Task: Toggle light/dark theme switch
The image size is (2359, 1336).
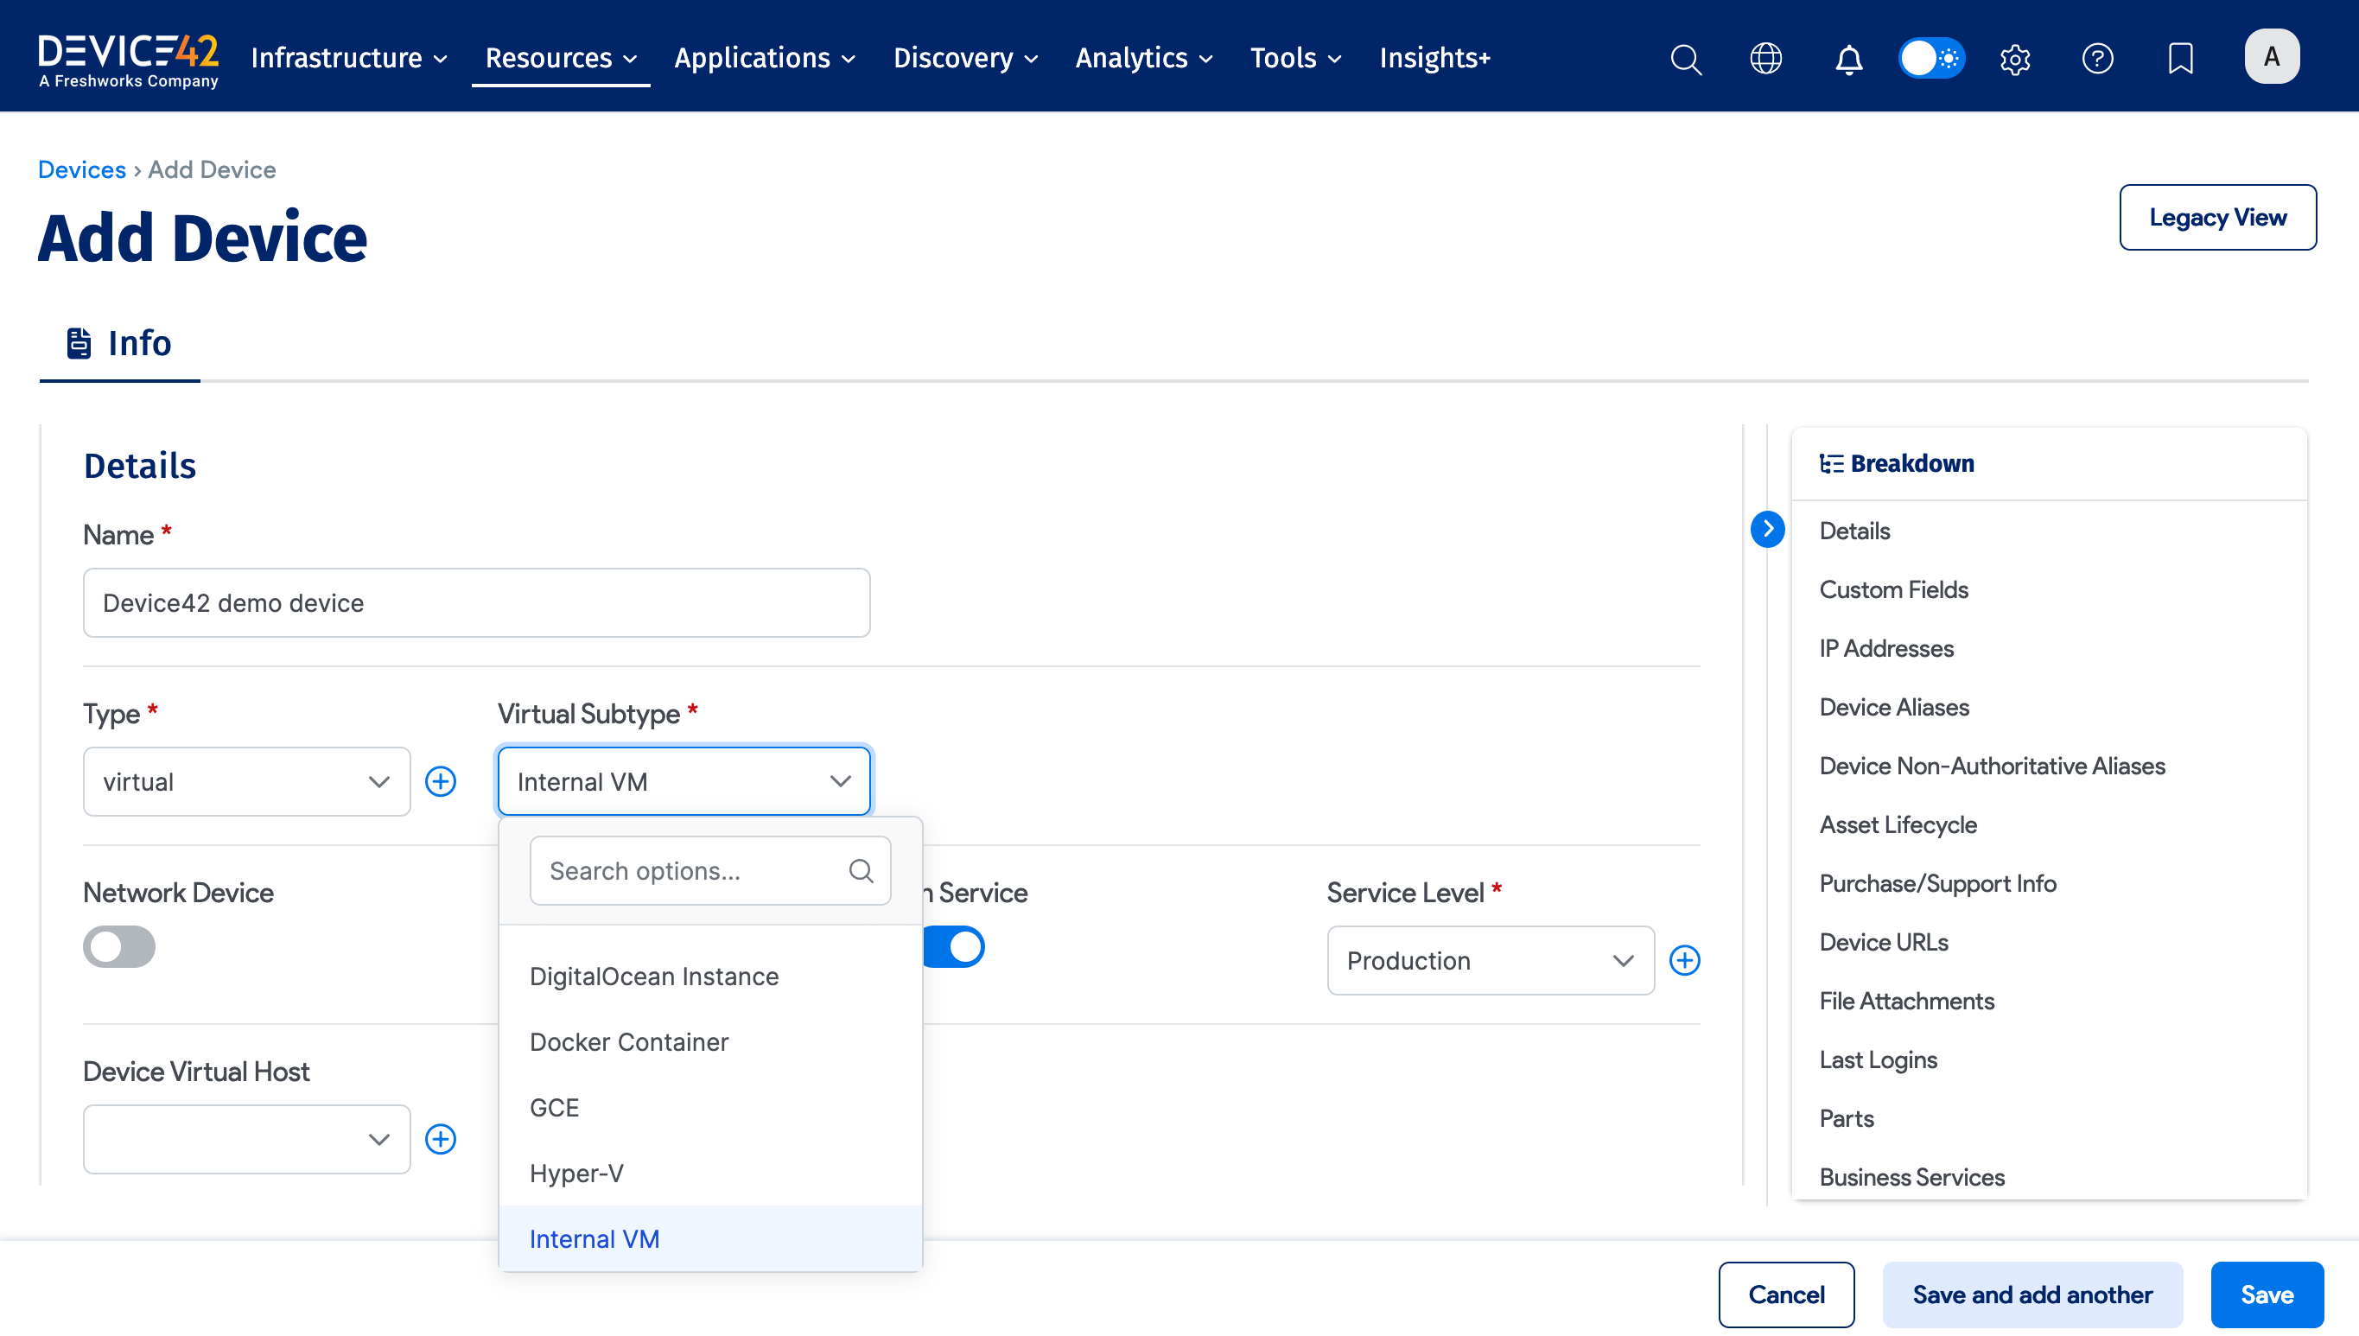Action: tap(1931, 59)
